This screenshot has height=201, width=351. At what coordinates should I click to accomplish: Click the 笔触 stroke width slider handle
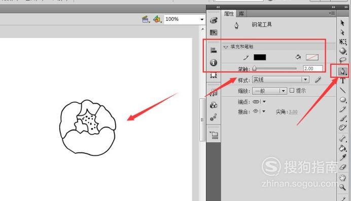coord(254,68)
